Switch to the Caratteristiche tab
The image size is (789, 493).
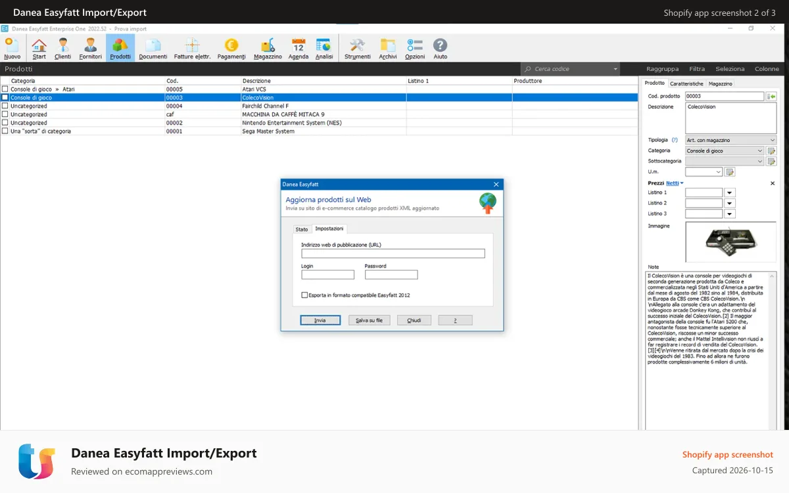pos(686,84)
